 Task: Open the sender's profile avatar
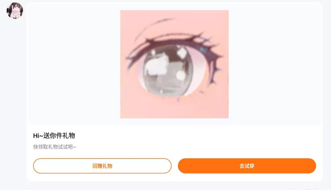tap(15, 11)
